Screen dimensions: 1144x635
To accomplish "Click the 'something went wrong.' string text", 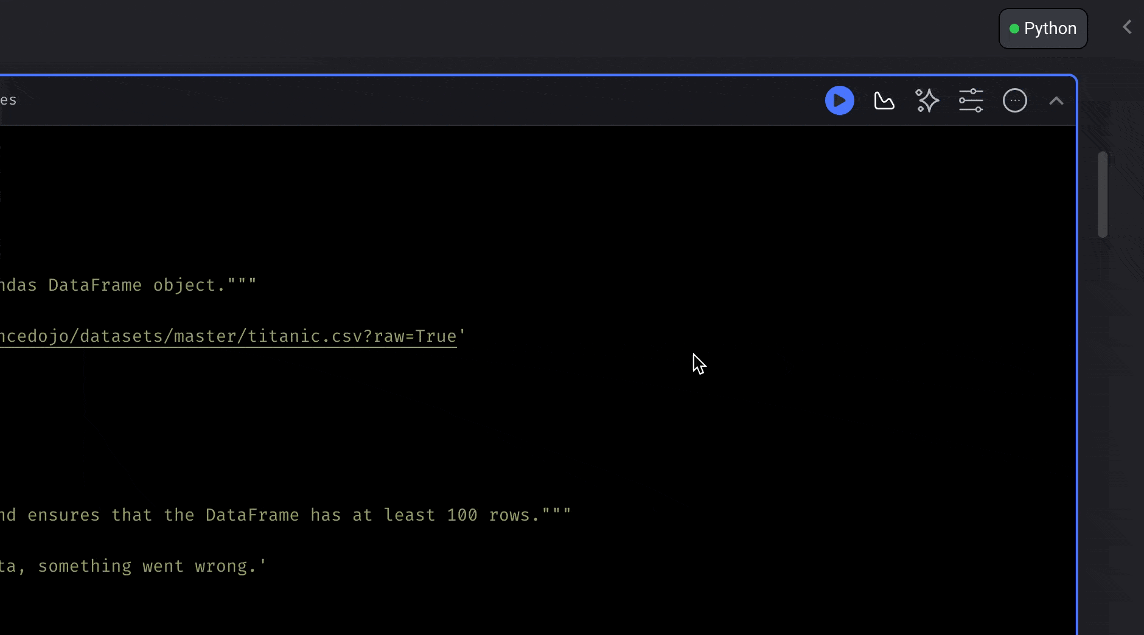I will pyautogui.click(x=147, y=566).
